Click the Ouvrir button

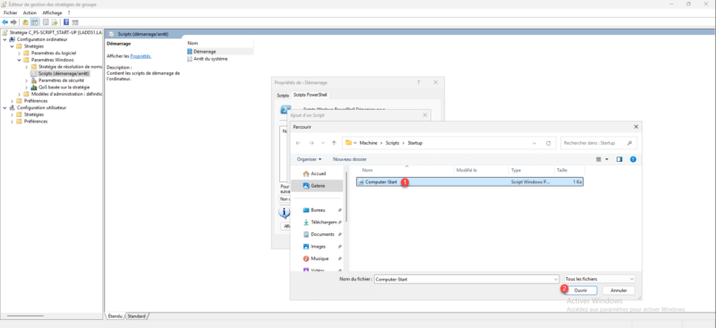[580, 290]
